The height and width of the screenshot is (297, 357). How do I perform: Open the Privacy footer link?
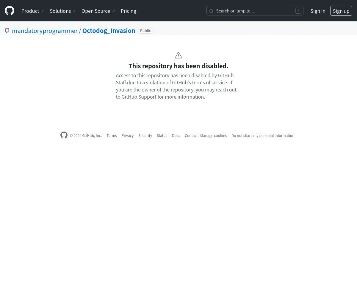point(128,135)
